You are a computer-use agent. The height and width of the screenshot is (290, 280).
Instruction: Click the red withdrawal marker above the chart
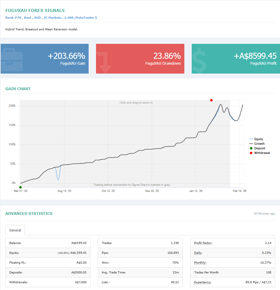pyautogui.click(x=211, y=100)
